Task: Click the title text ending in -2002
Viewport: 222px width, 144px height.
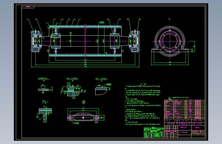Action: 185,124
